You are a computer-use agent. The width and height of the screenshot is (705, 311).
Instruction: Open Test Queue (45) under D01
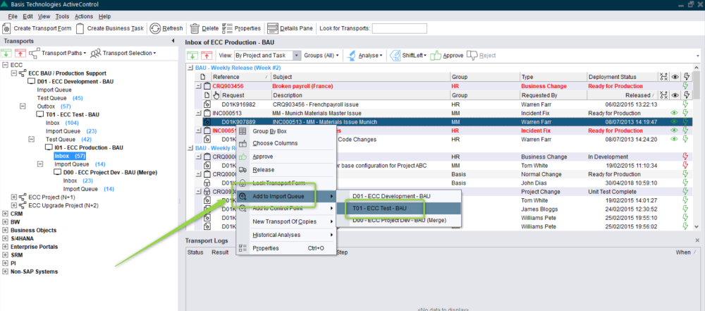click(60, 98)
